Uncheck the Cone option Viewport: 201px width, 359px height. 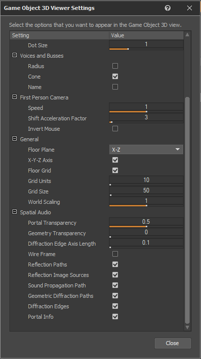pos(115,77)
